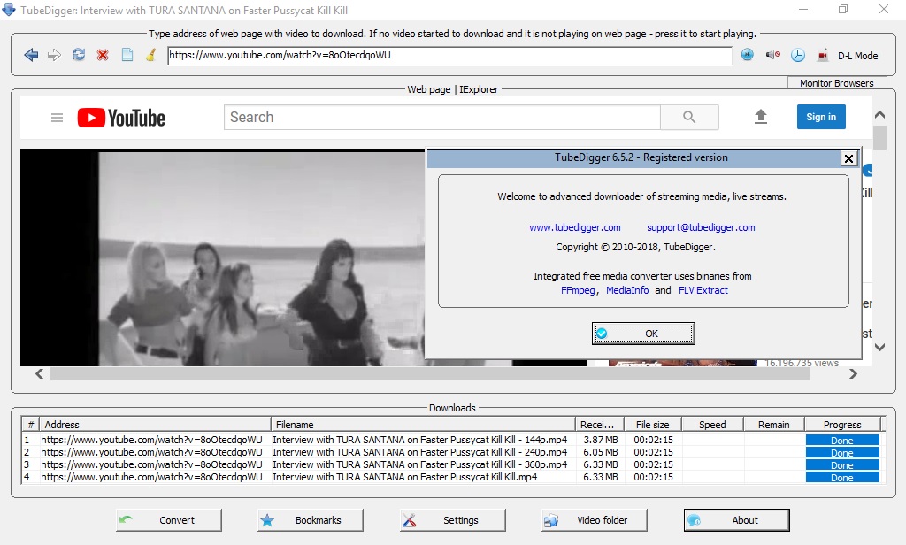Click the About button
The image size is (906, 545).
737,520
